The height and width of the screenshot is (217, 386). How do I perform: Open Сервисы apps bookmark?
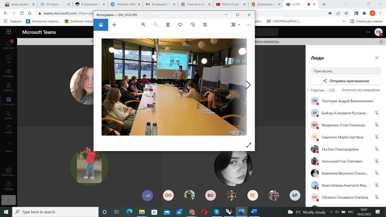point(13,21)
